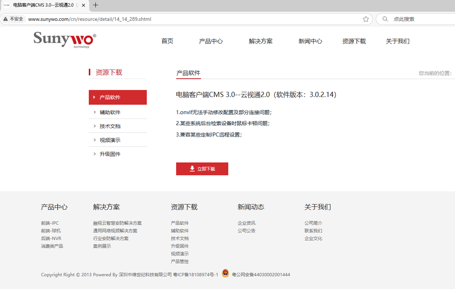Click footer heading 关于我们
455x296 pixels.
point(318,207)
